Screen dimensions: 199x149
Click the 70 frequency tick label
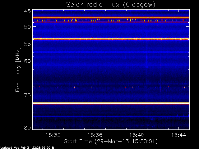(x=27, y=95)
